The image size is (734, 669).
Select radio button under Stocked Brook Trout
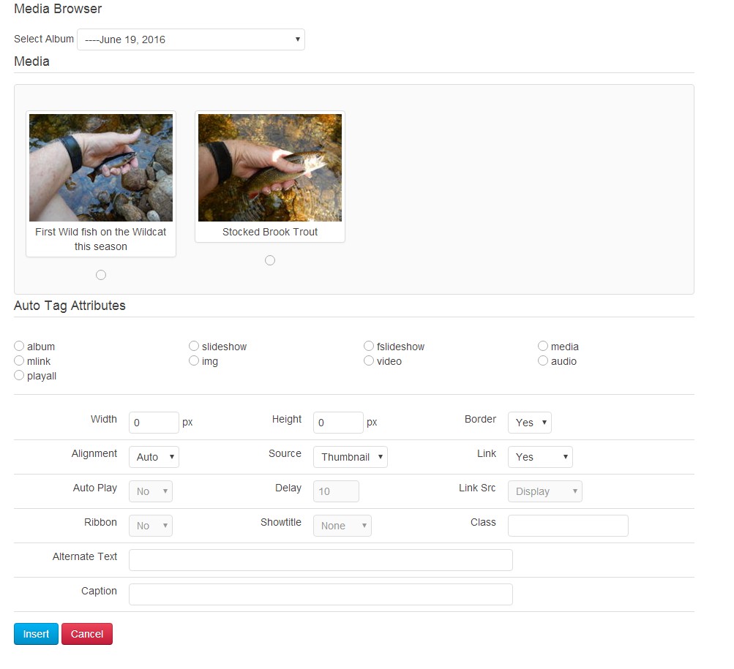coord(270,260)
